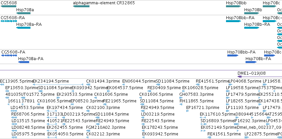
Task: Select the Hsp70Ba gene glyph
Action: coord(24,13)
